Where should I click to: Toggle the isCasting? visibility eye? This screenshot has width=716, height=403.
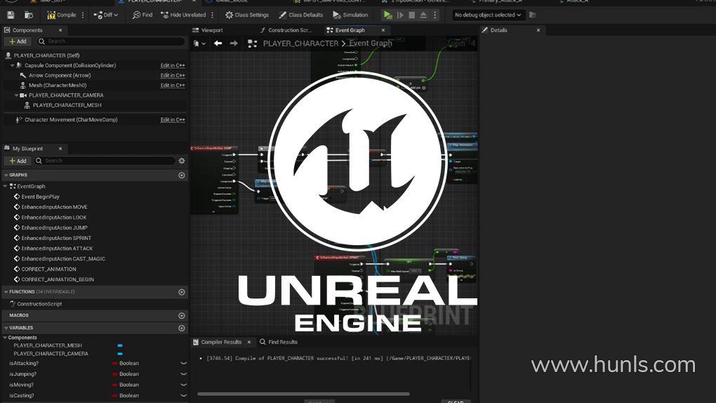(x=184, y=396)
